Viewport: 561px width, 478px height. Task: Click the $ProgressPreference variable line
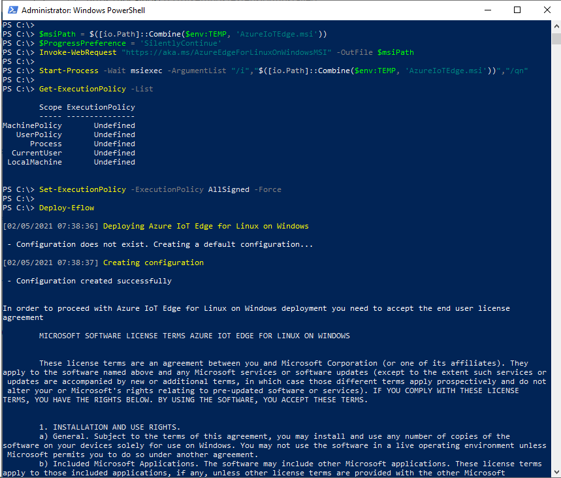[112, 43]
